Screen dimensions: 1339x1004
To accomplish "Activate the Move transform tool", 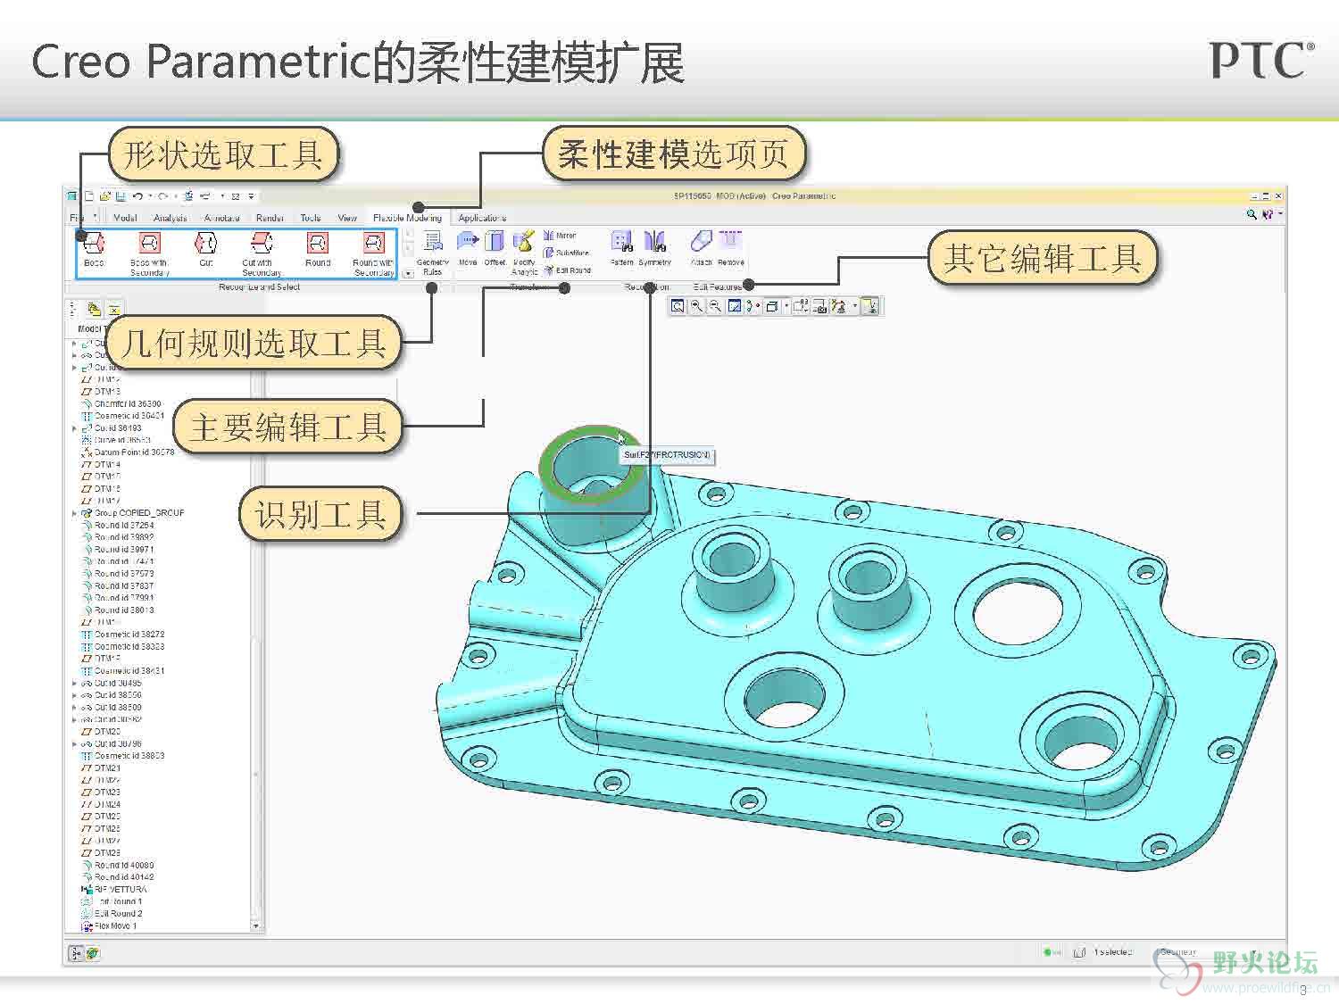I will (x=468, y=249).
